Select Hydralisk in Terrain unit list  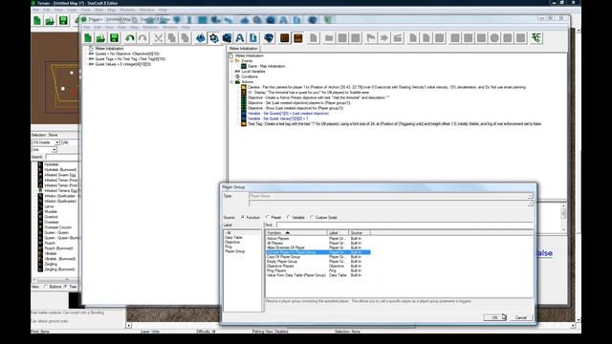point(51,164)
